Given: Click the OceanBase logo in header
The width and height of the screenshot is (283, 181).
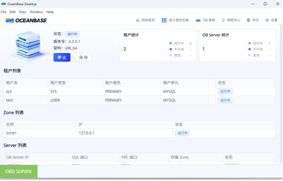Looking at the screenshot, I should click(26, 20).
